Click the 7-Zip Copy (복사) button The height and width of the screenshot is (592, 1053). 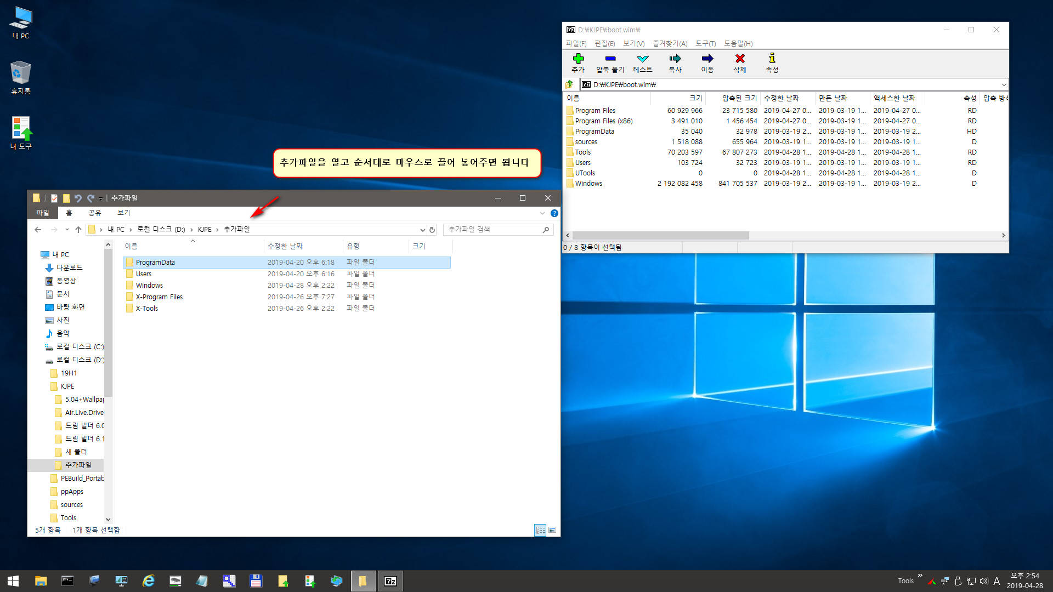point(675,63)
